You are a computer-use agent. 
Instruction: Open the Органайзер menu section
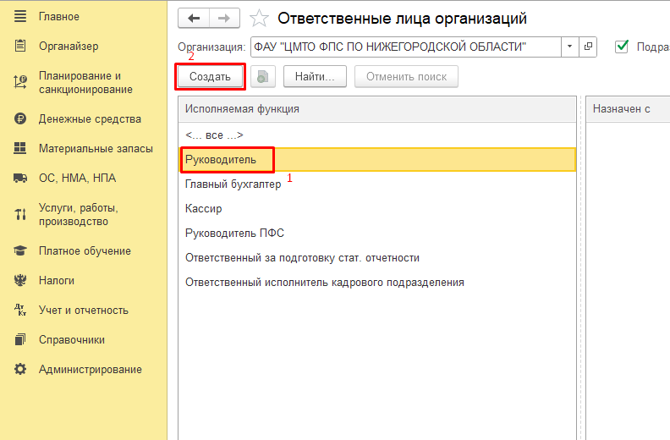[x=69, y=47]
